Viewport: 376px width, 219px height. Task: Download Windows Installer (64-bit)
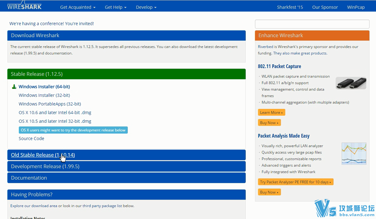(x=44, y=87)
